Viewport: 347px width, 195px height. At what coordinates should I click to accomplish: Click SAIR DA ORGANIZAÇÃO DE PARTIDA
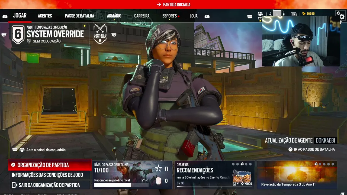[x=50, y=185]
